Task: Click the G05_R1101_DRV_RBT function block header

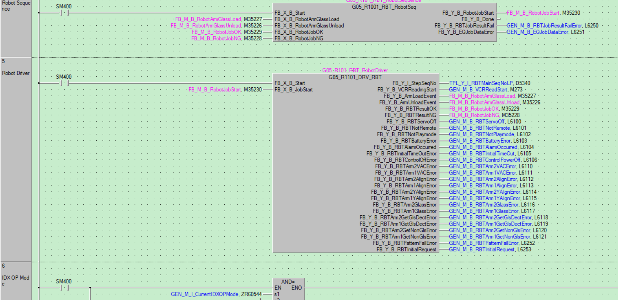Action: pos(355,77)
